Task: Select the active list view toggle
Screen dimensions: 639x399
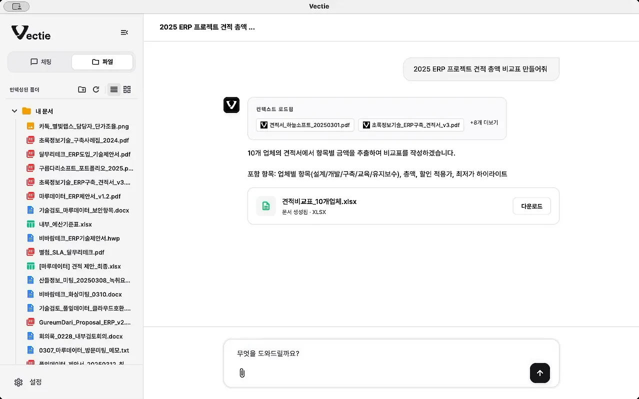Action: tap(113, 89)
